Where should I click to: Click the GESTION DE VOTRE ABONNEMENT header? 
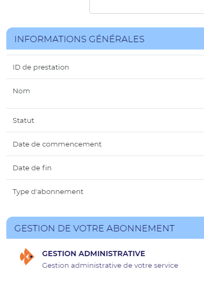(105, 228)
